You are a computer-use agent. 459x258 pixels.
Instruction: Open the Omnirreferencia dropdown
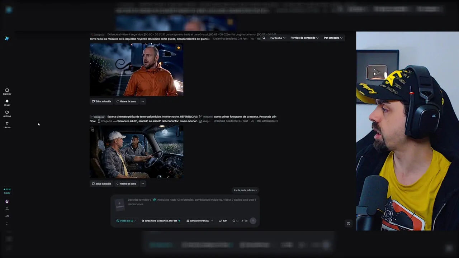[x=200, y=221]
